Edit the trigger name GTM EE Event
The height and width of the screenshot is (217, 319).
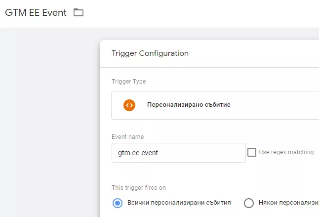(36, 13)
